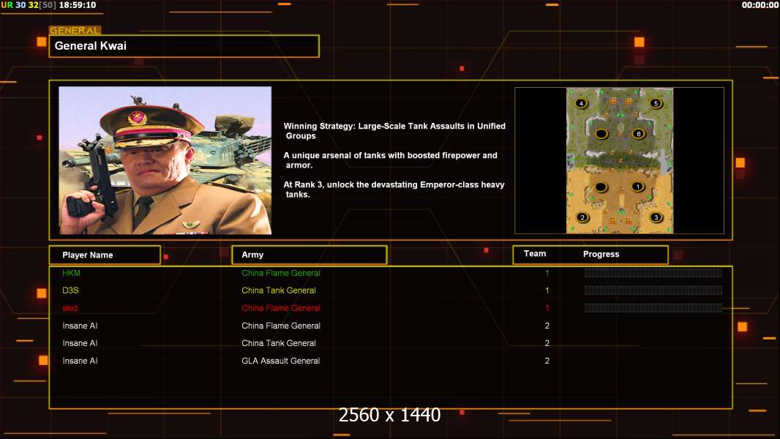This screenshot has height=439, width=780.
Task: Select start position 1 on the minimap
Action: point(638,187)
